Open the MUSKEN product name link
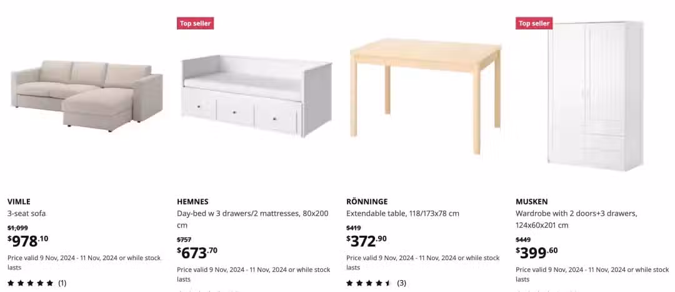This screenshot has height=292, width=675. pos(532,202)
